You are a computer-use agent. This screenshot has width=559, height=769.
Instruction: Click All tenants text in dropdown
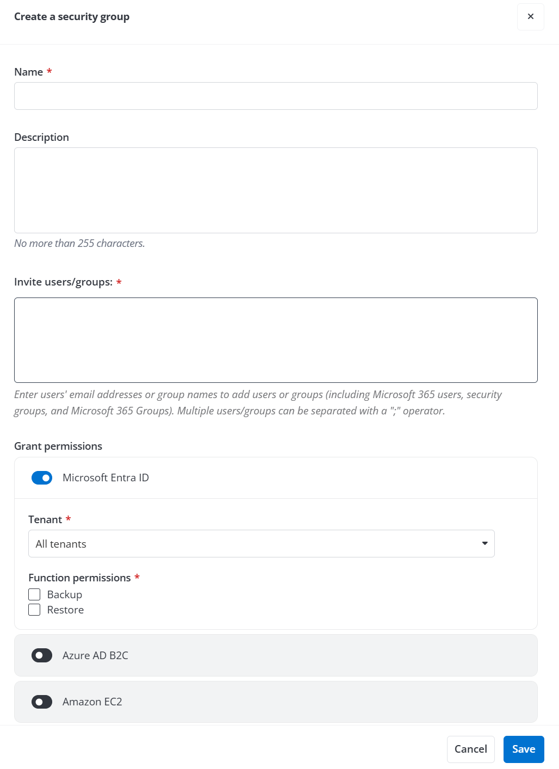[61, 544]
